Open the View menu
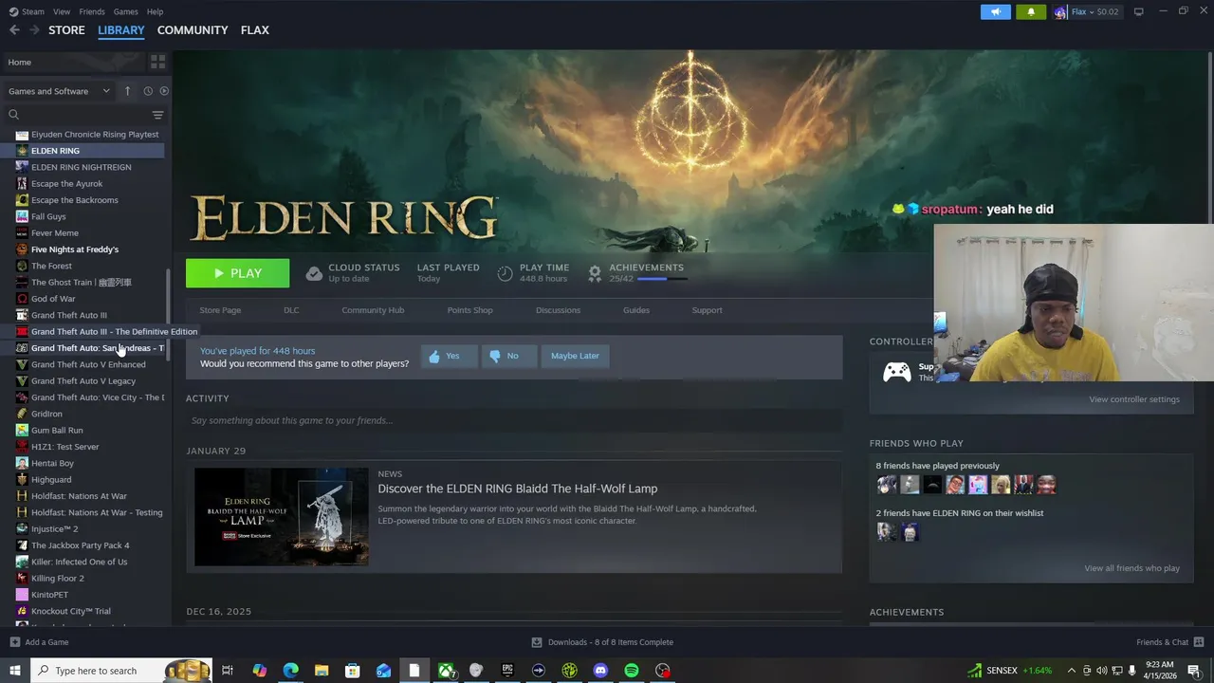The height and width of the screenshot is (683, 1214). pos(62,11)
